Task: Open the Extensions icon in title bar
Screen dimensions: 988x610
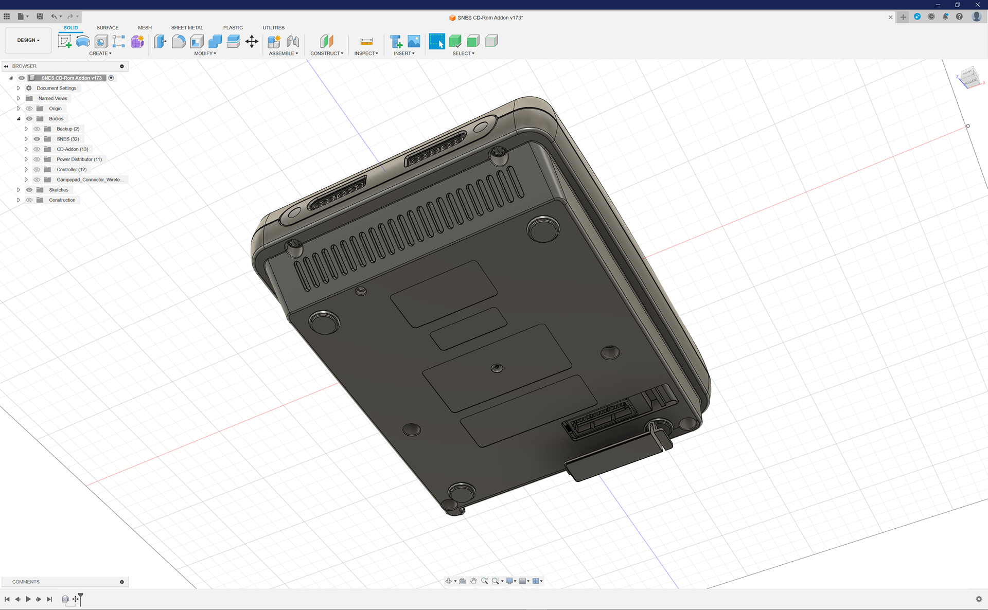Action: coord(917,16)
